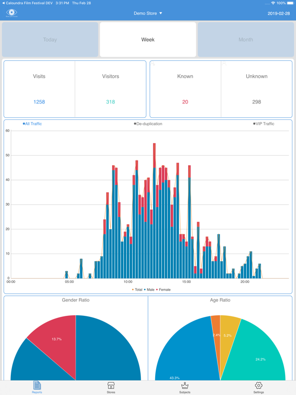296x395 pixels.
Task: Open the Settings gear icon
Action: point(258,385)
